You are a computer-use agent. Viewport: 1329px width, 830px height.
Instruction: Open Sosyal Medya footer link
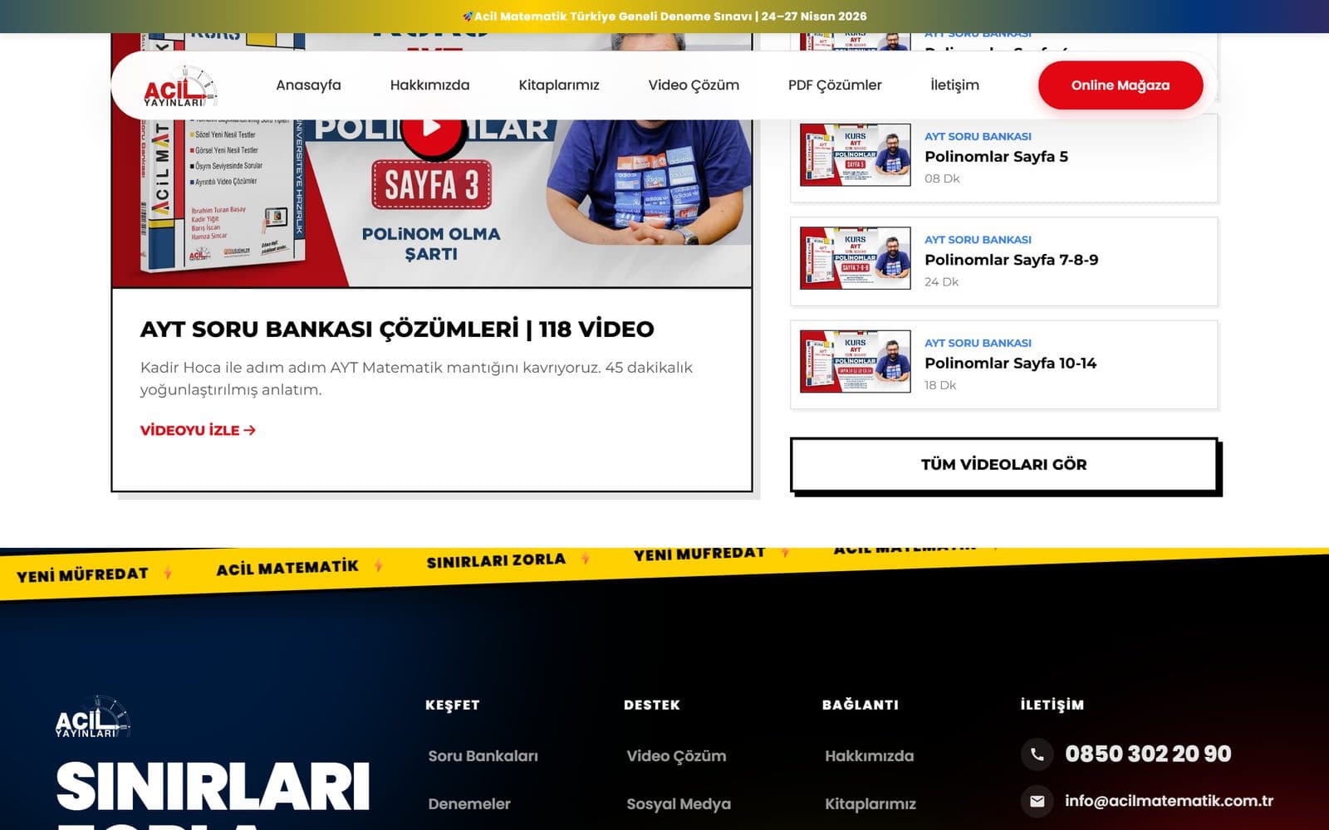pyautogui.click(x=679, y=804)
